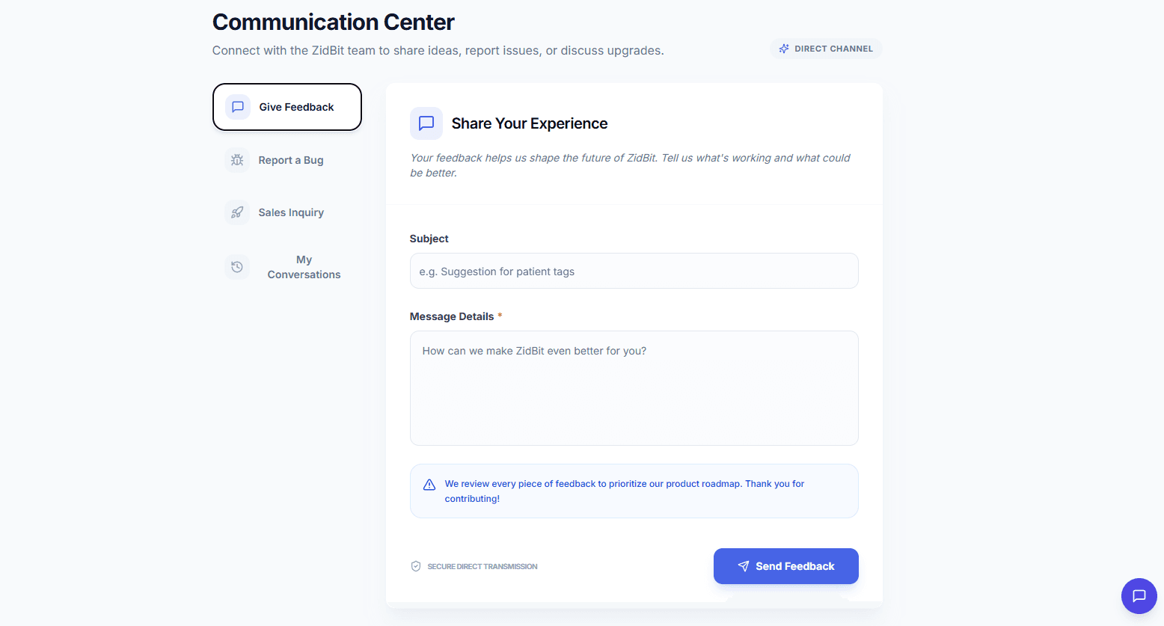Click the bug icon beside Report a Bug

click(237, 160)
